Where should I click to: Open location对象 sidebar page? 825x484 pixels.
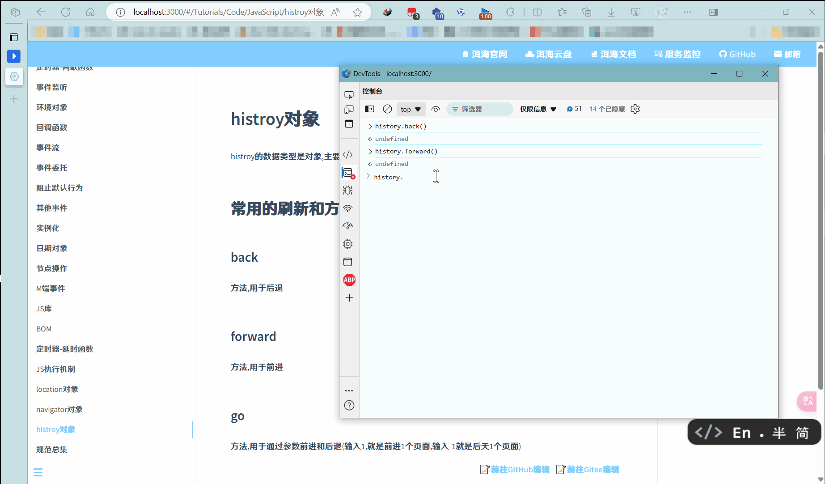point(57,389)
